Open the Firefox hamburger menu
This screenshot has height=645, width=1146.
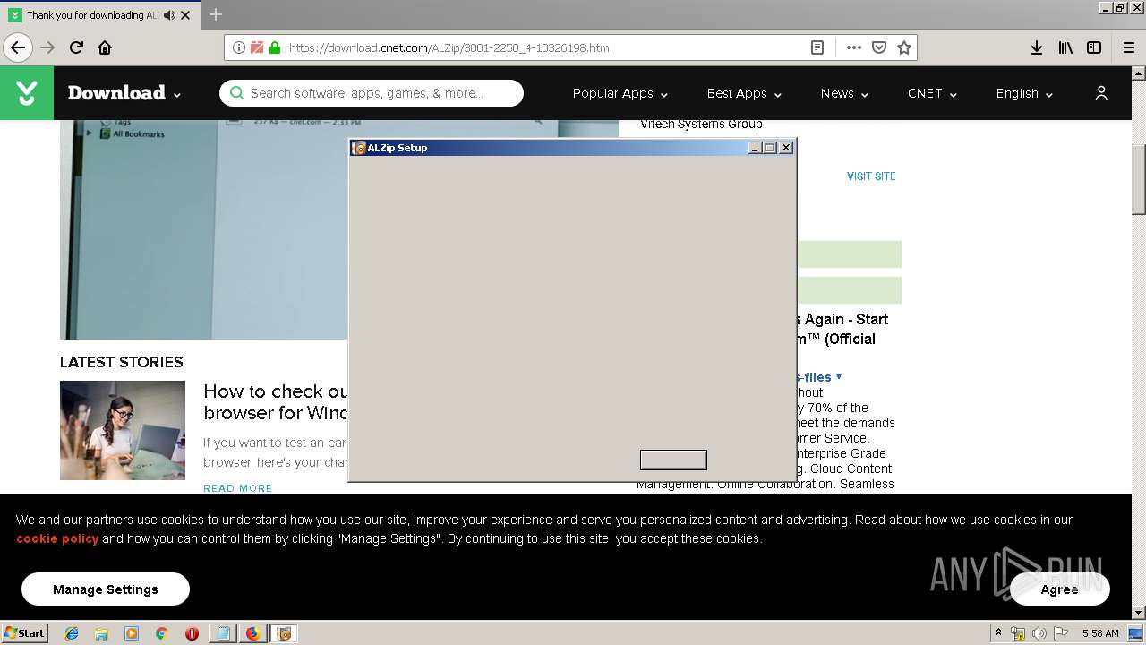[1129, 47]
